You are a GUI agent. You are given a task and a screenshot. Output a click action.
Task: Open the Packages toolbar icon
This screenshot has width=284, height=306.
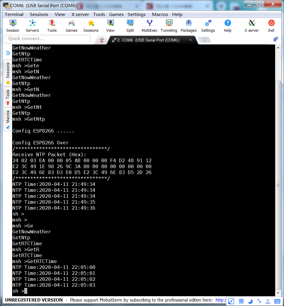pos(188,25)
